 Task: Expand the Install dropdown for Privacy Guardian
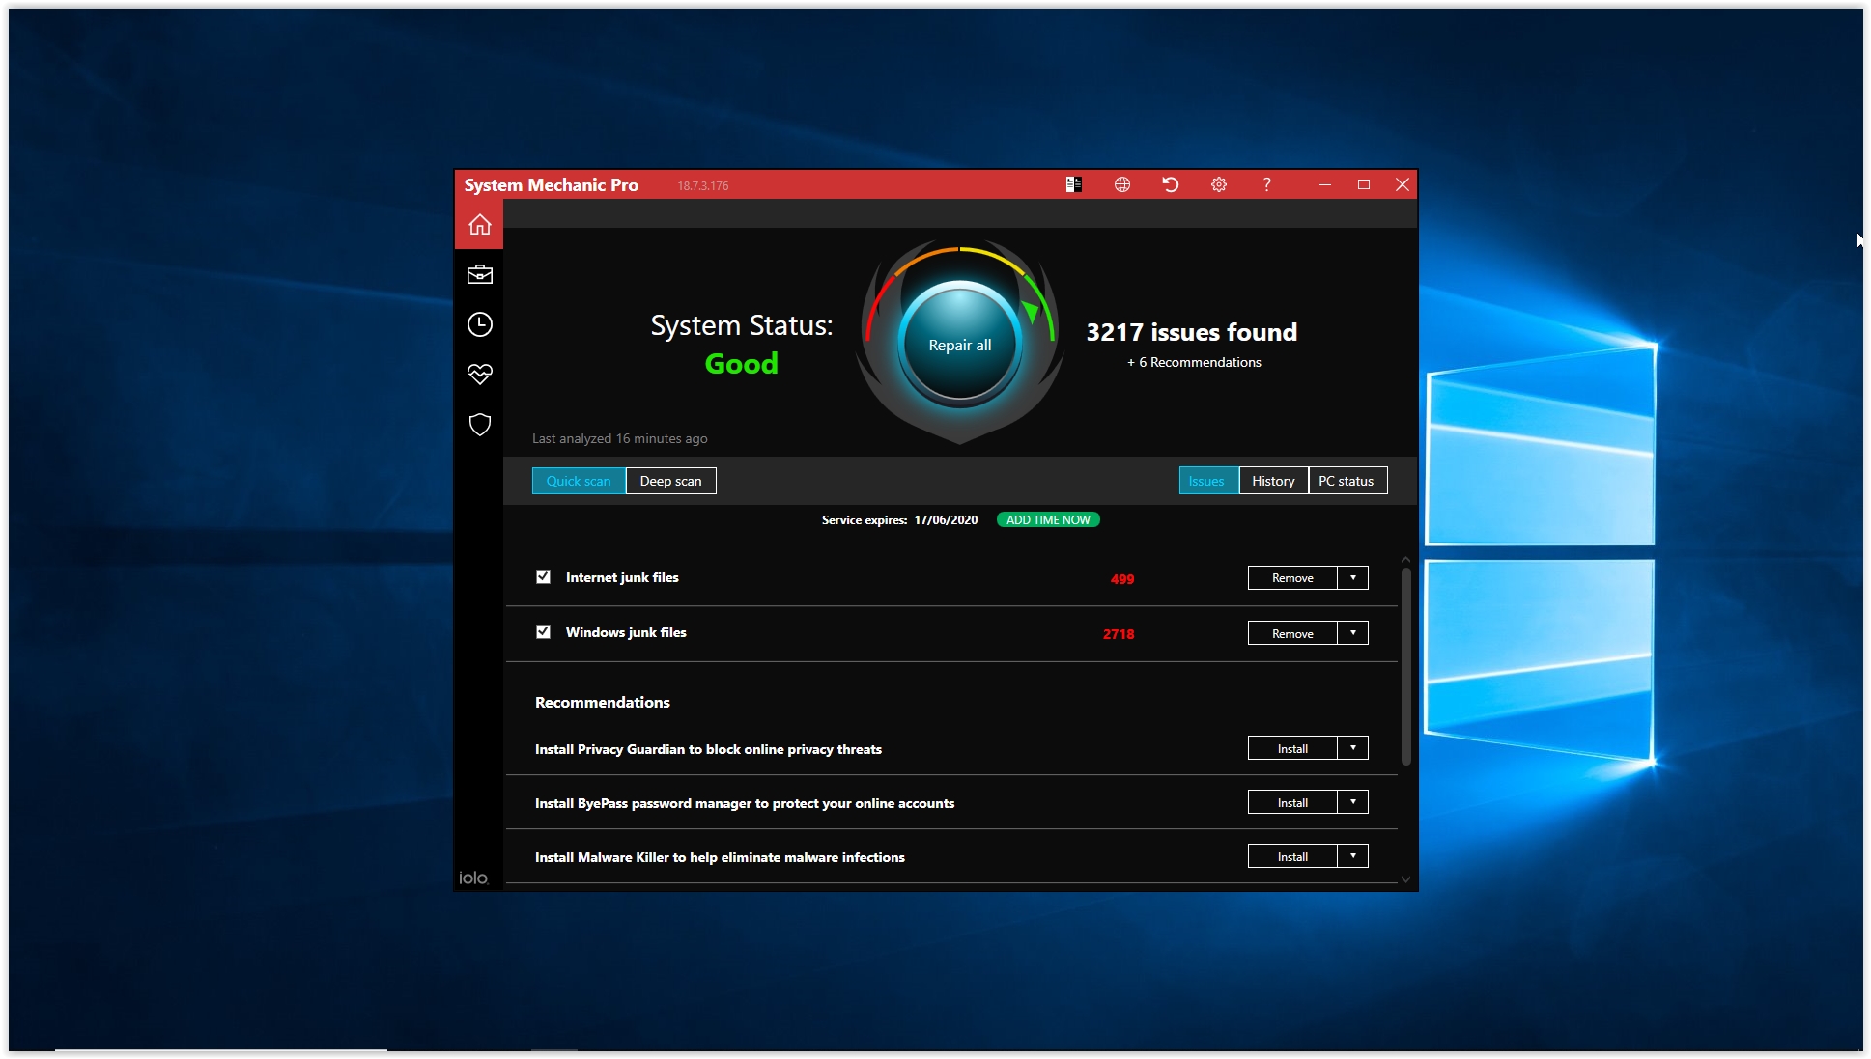[x=1352, y=747]
